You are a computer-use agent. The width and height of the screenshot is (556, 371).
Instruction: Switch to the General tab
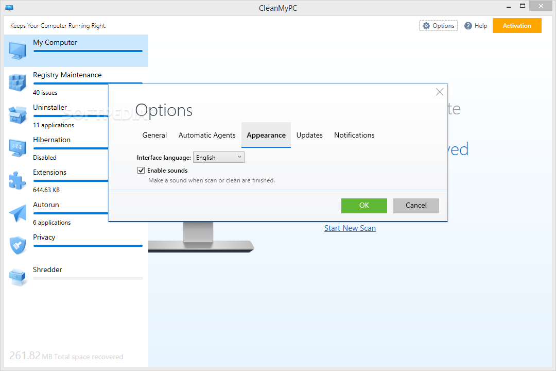[154, 136]
